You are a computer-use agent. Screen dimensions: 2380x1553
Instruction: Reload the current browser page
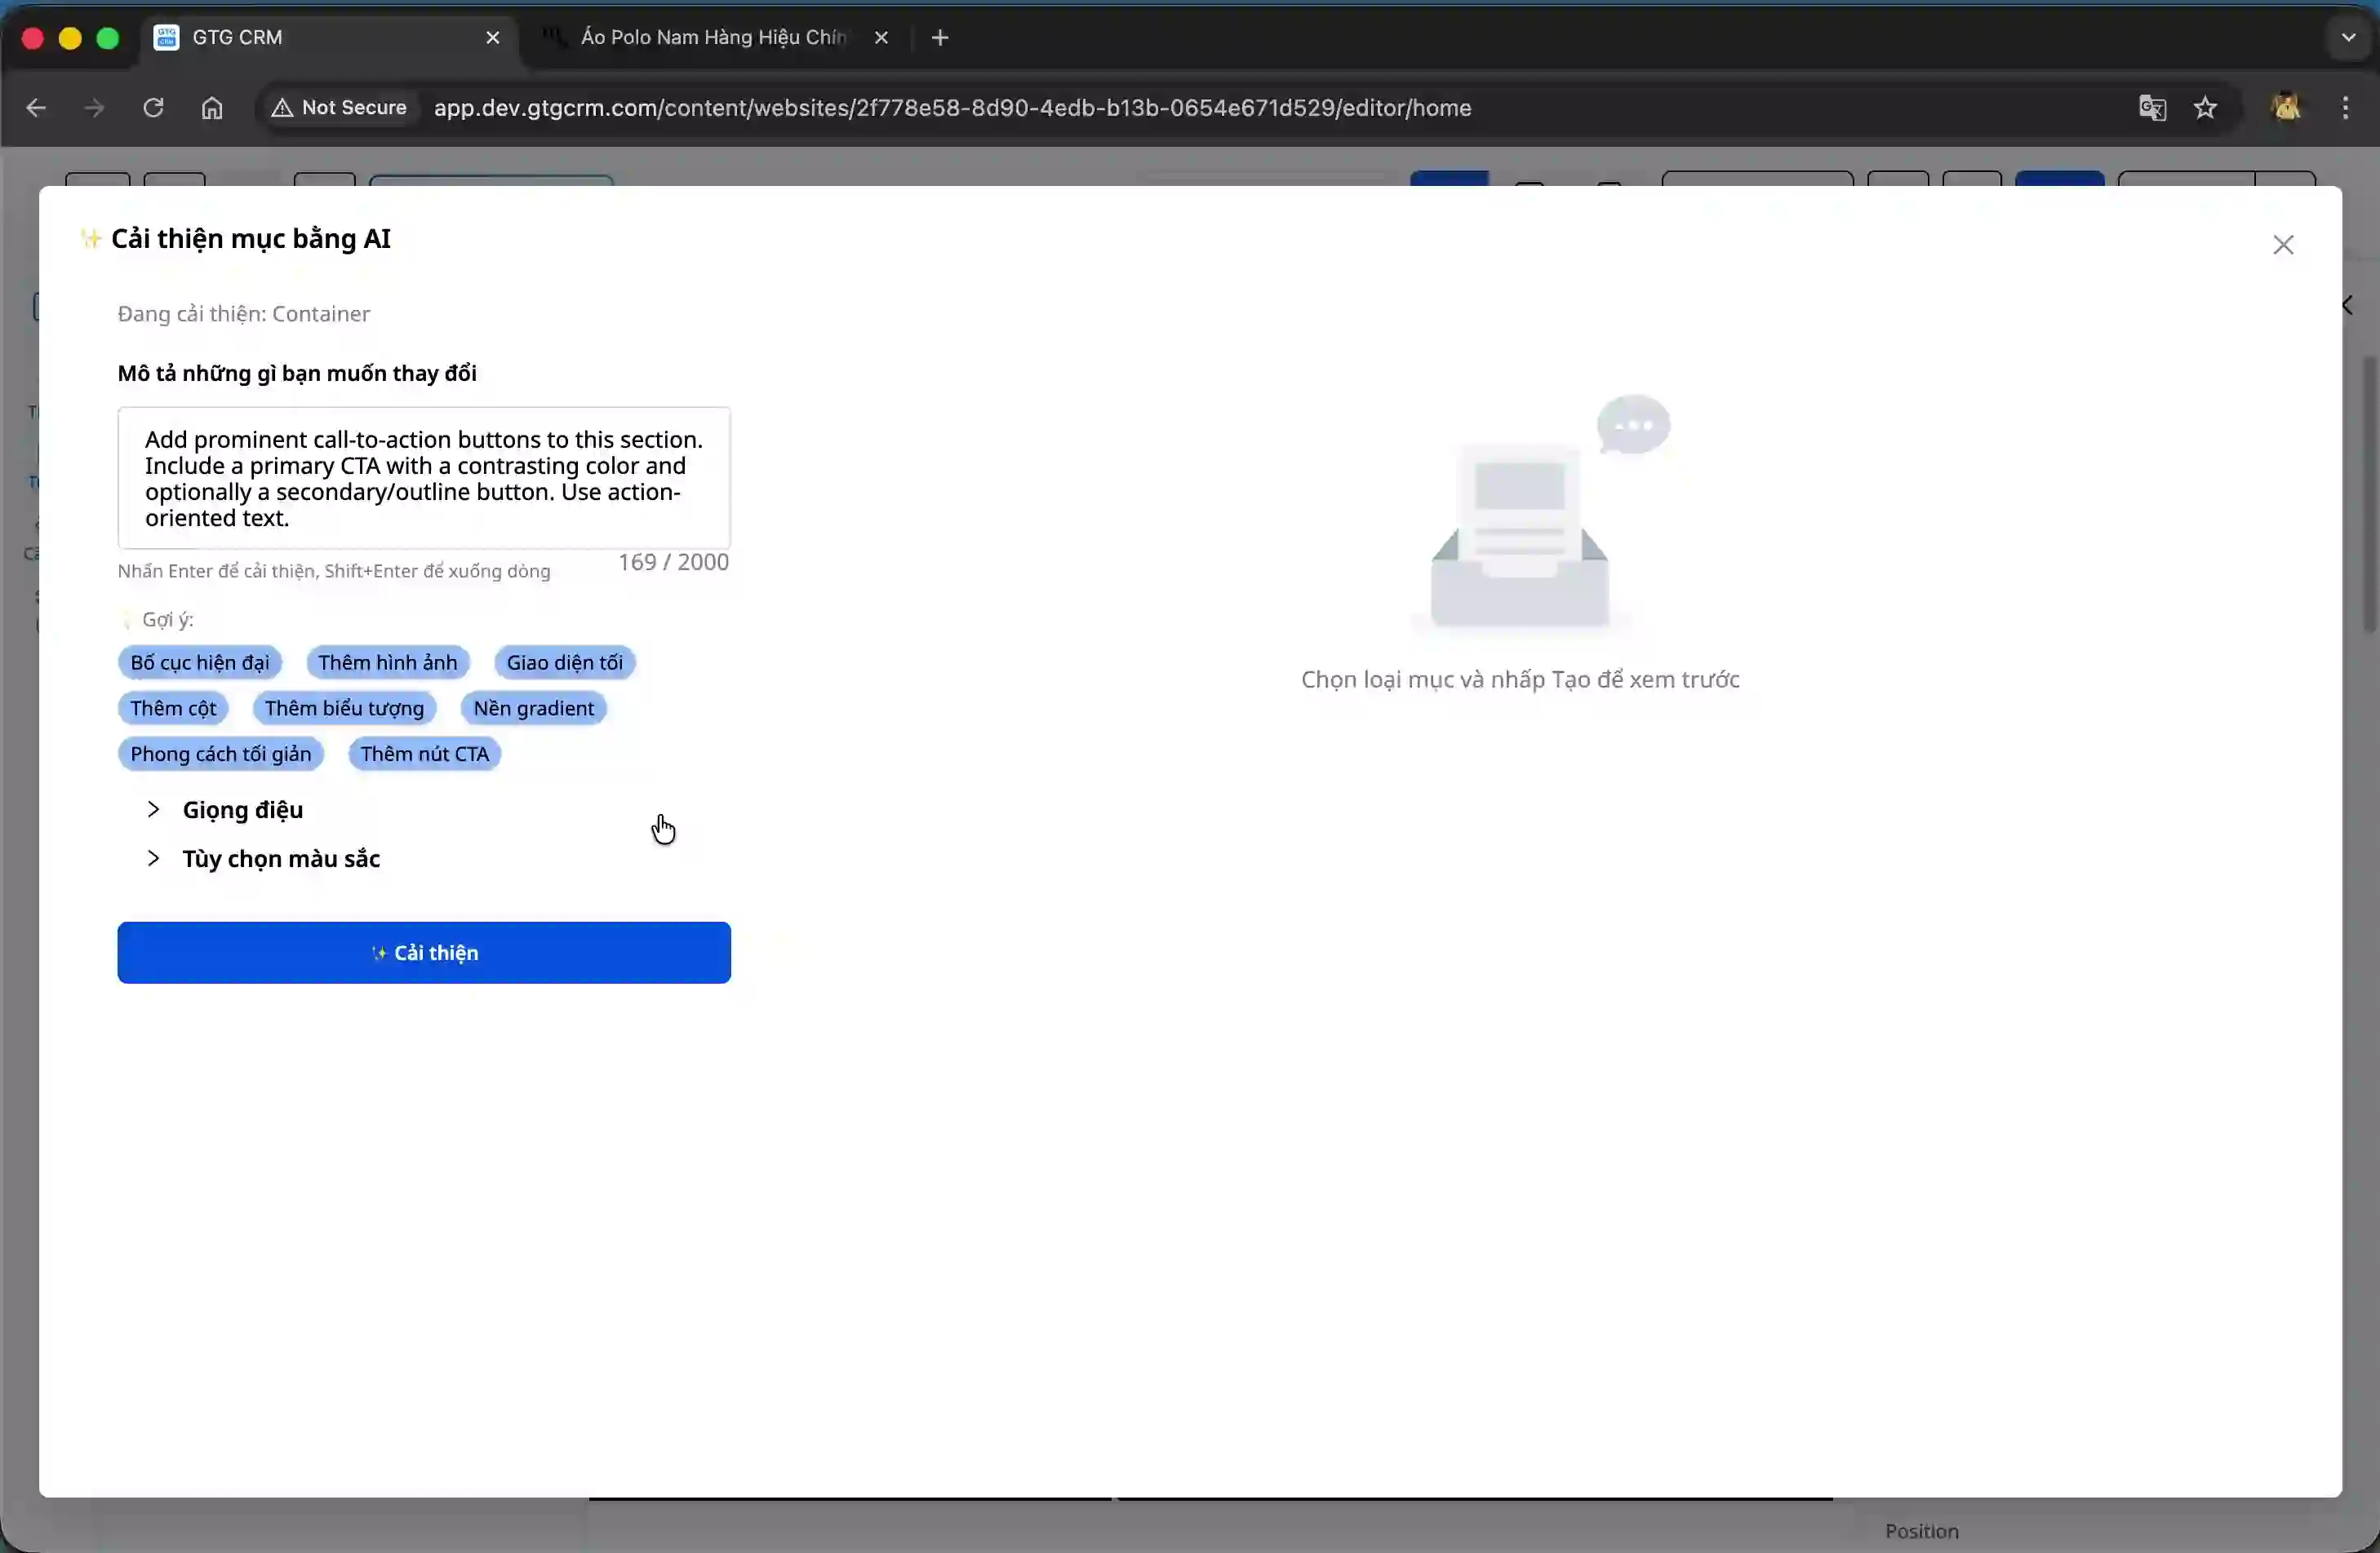(153, 108)
